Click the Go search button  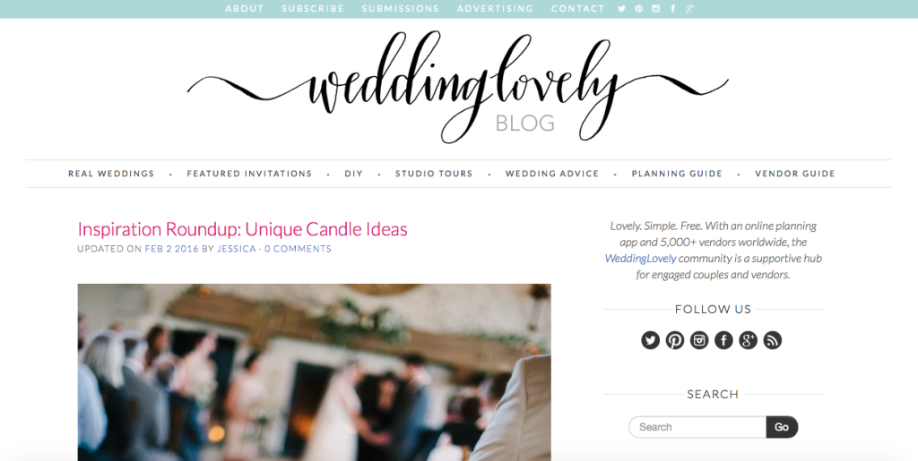coord(782,427)
